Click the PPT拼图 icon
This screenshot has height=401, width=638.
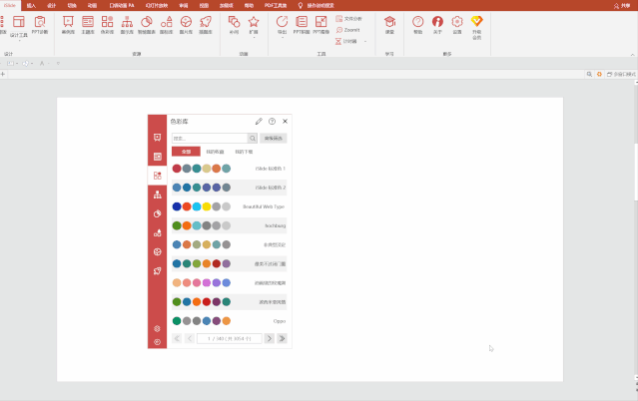tap(302, 25)
